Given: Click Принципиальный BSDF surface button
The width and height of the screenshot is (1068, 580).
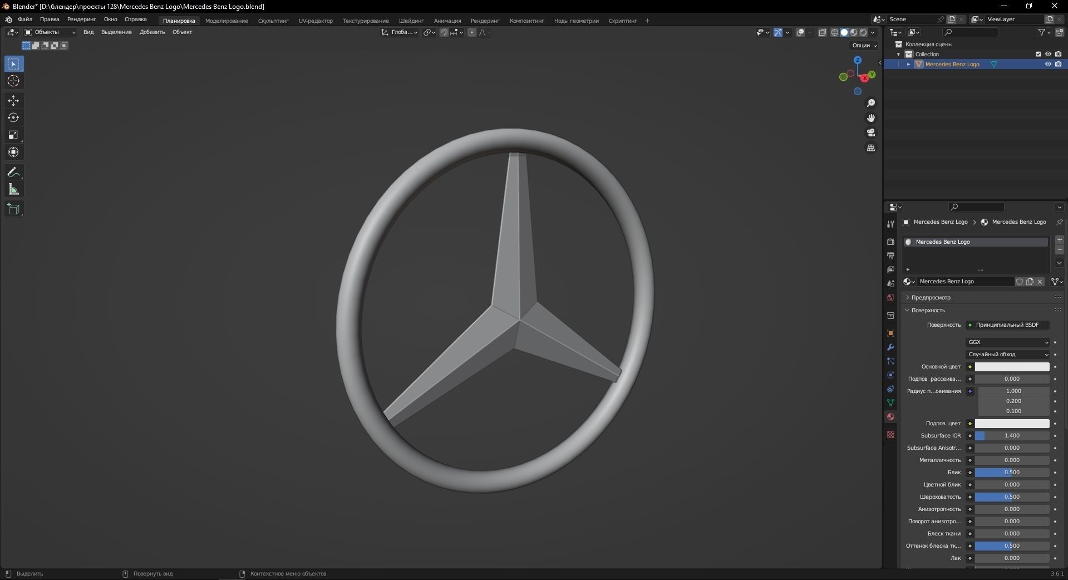Looking at the screenshot, I should tap(1008, 325).
